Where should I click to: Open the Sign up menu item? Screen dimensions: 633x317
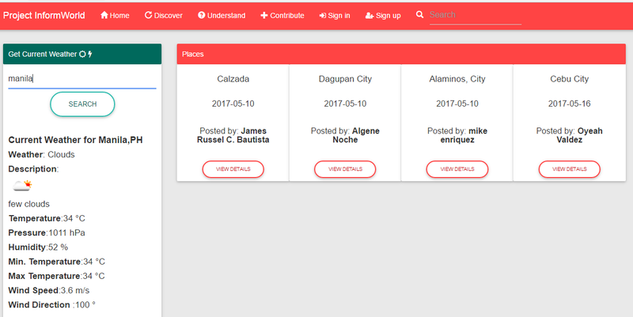[x=383, y=16]
